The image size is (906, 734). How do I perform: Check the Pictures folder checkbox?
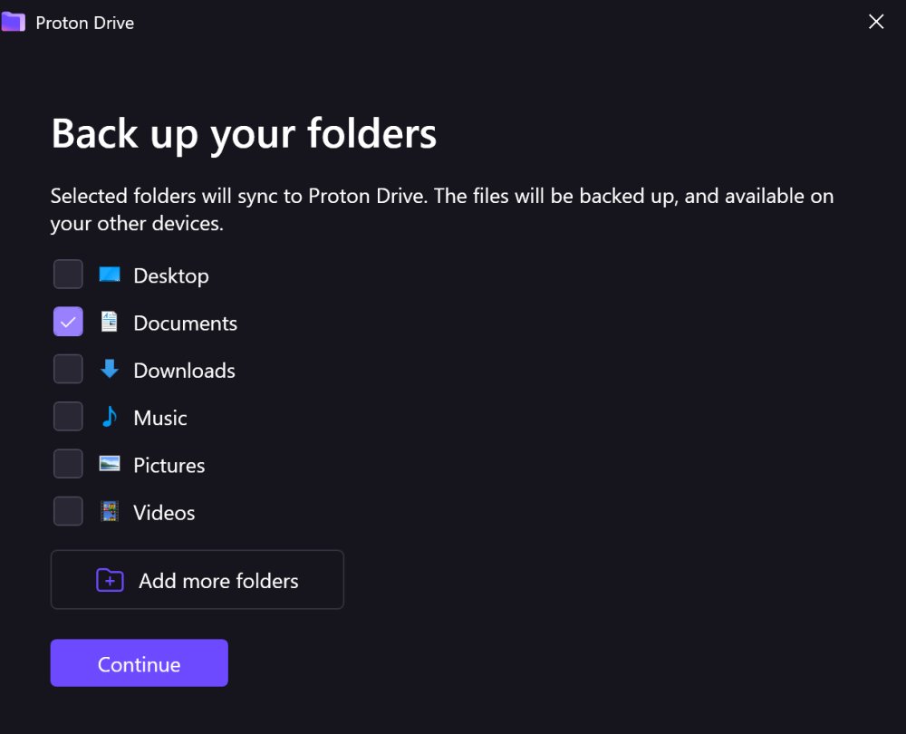(68, 464)
